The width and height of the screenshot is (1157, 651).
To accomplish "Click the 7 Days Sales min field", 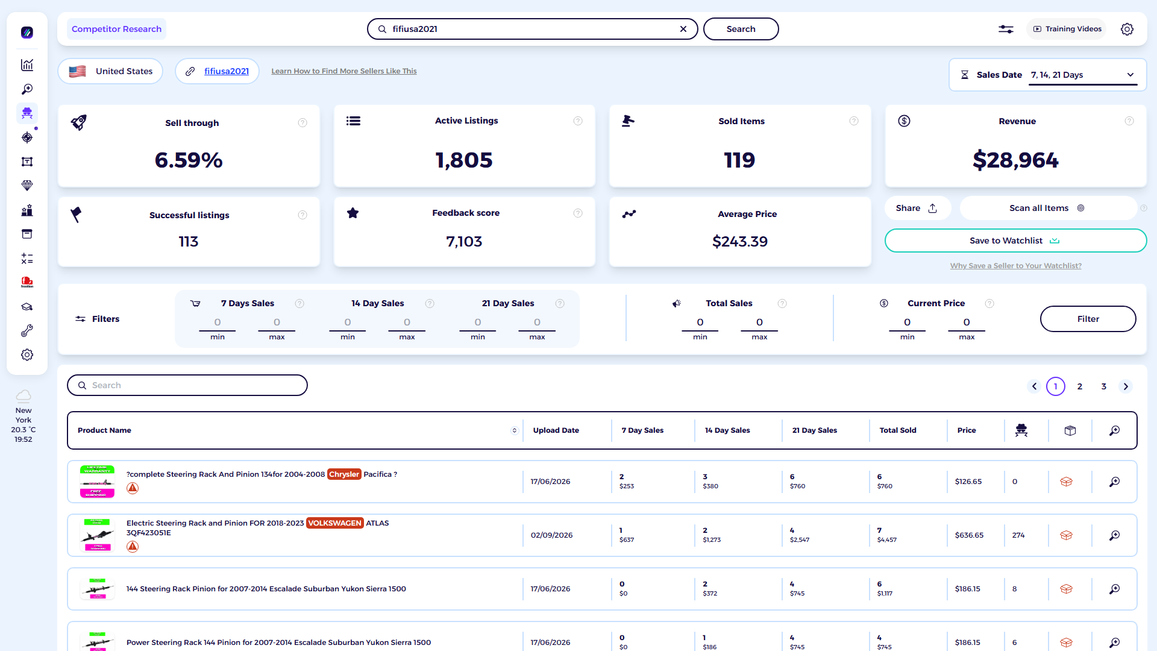I will tap(218, 322).
